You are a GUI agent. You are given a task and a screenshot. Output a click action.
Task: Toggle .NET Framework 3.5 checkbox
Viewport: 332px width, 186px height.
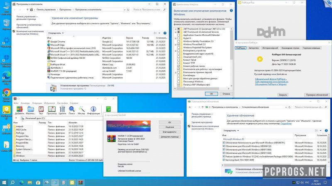coord(178,29)
